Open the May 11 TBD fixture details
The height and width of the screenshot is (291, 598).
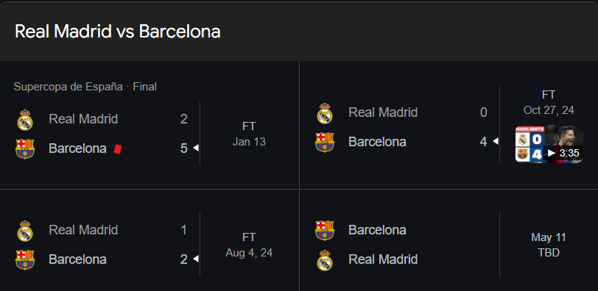[549, 245]
